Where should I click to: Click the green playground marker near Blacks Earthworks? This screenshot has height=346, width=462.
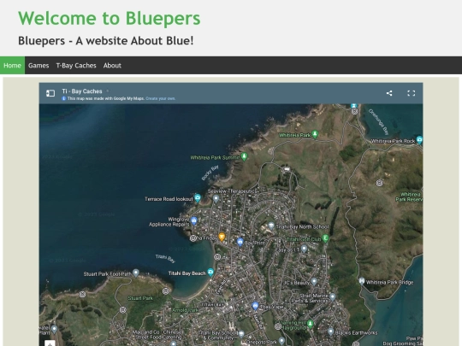point(310,324)
